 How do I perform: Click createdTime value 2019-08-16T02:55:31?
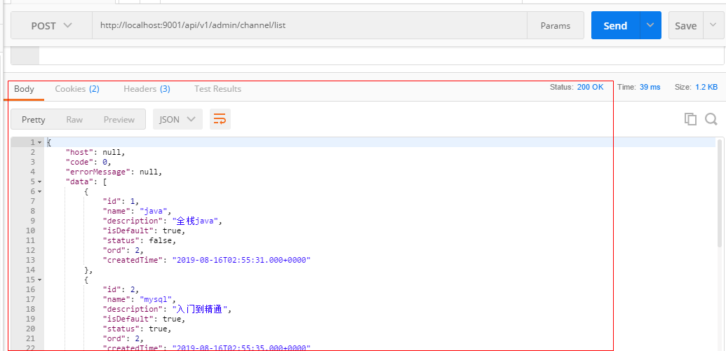coord(241,260)
